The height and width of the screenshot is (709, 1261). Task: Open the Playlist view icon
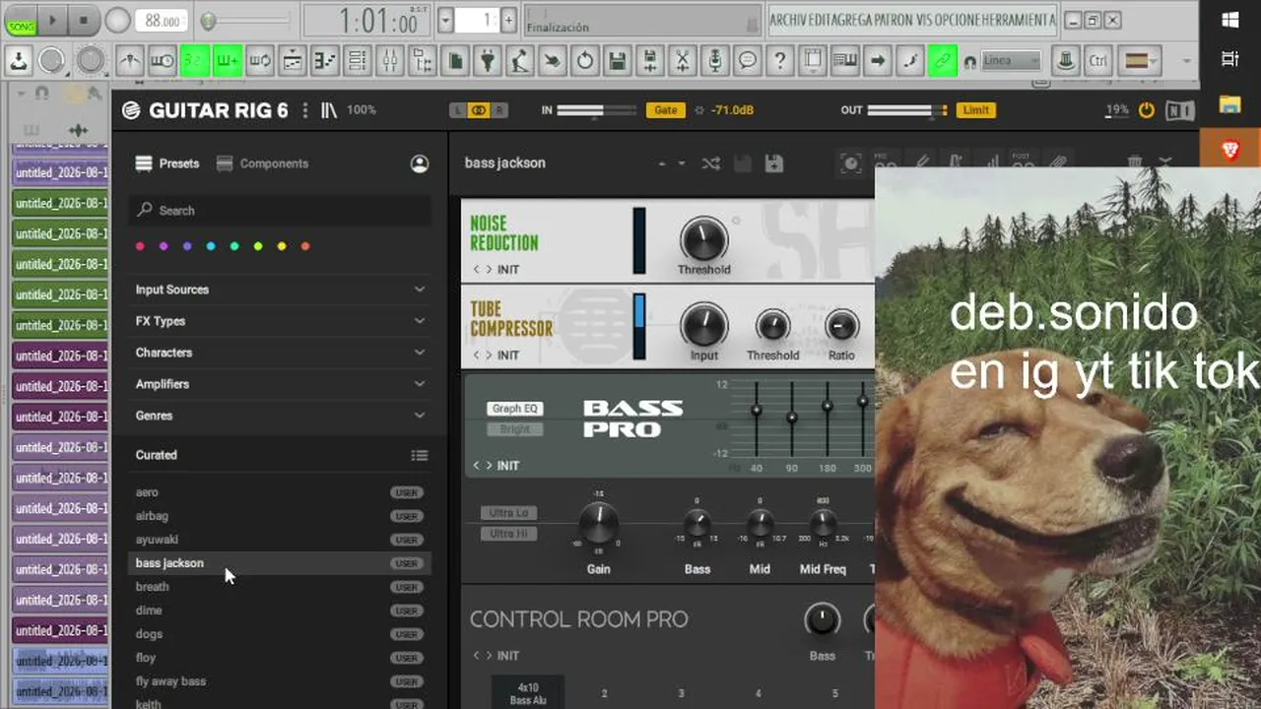click(x=293, y=61)
